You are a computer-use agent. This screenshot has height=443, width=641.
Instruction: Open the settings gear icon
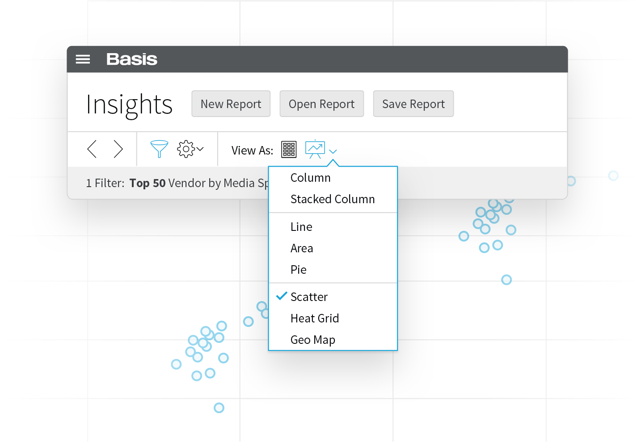pyautogui.click(x=186, y=149)
